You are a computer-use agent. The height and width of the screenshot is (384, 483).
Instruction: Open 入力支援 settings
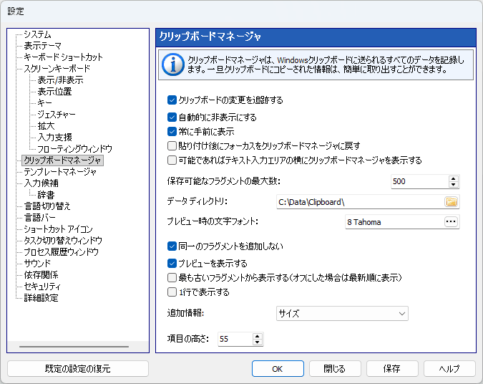pos(54,138)
